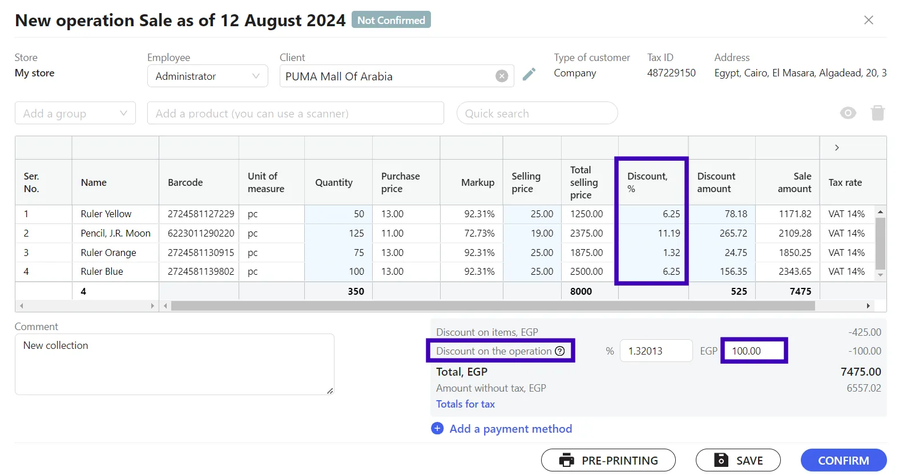Select the Ruler Blue name cell

tap(115, 271)
